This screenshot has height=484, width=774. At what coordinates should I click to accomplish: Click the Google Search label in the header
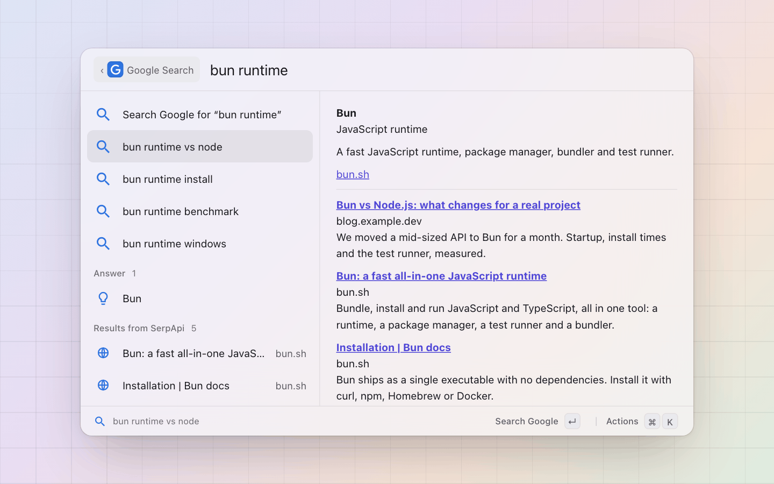click(x=160, y=70)
